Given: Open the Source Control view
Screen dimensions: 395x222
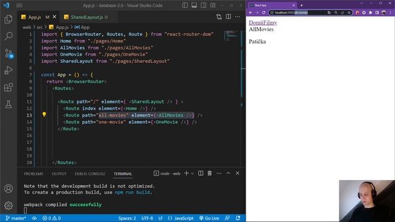Looking at the screenshot, I should click(x=9, y=54).
